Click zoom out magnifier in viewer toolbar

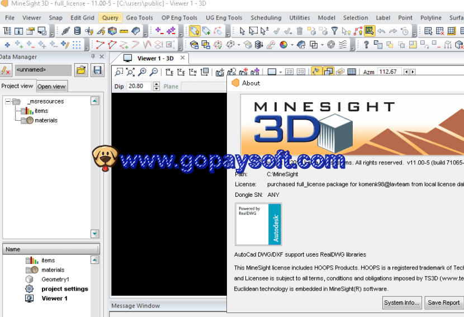(x=154, y=72)
